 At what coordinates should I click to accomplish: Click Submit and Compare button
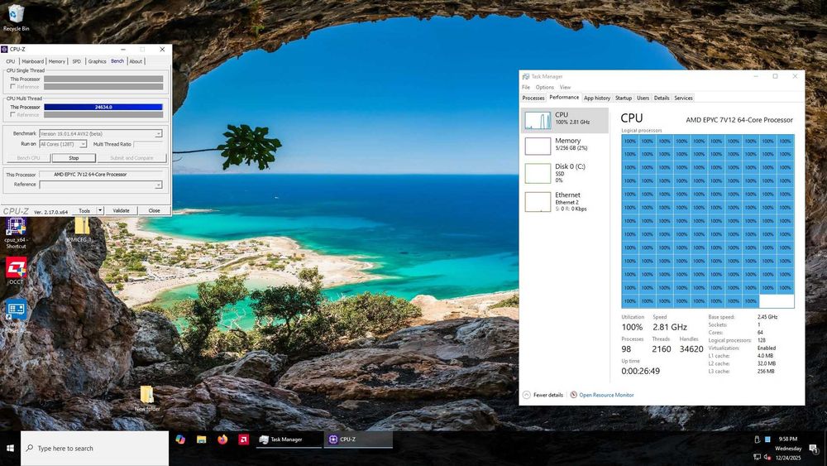pos(131,158)
